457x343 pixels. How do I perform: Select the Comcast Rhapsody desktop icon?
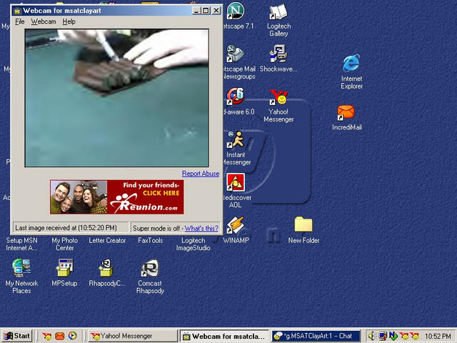150,268
